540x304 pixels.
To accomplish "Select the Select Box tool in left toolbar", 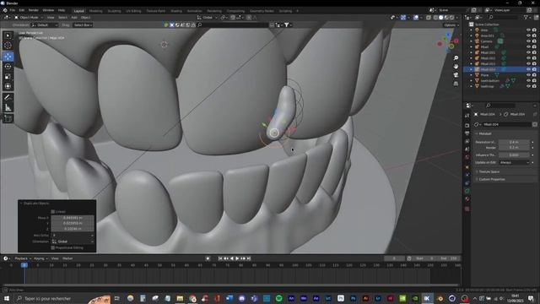I will pyautogui.click(x=8, y=35).
